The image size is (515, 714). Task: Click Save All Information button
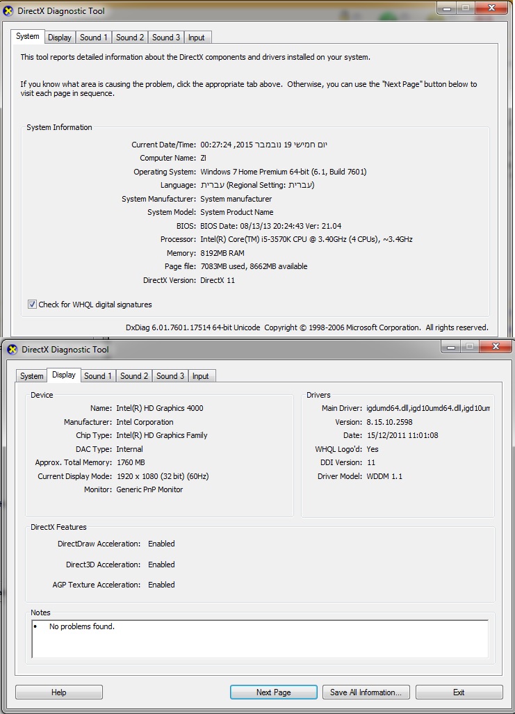(x=366, y=692)
